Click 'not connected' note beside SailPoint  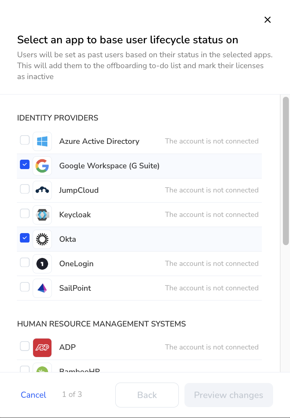click(x=212, y=288)
